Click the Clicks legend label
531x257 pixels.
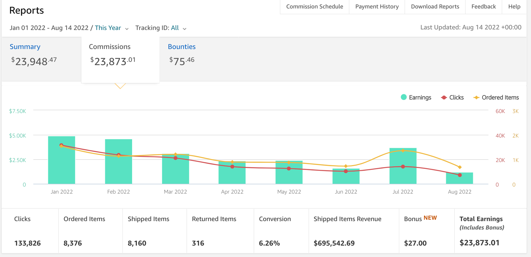click(x=456, y=97)
